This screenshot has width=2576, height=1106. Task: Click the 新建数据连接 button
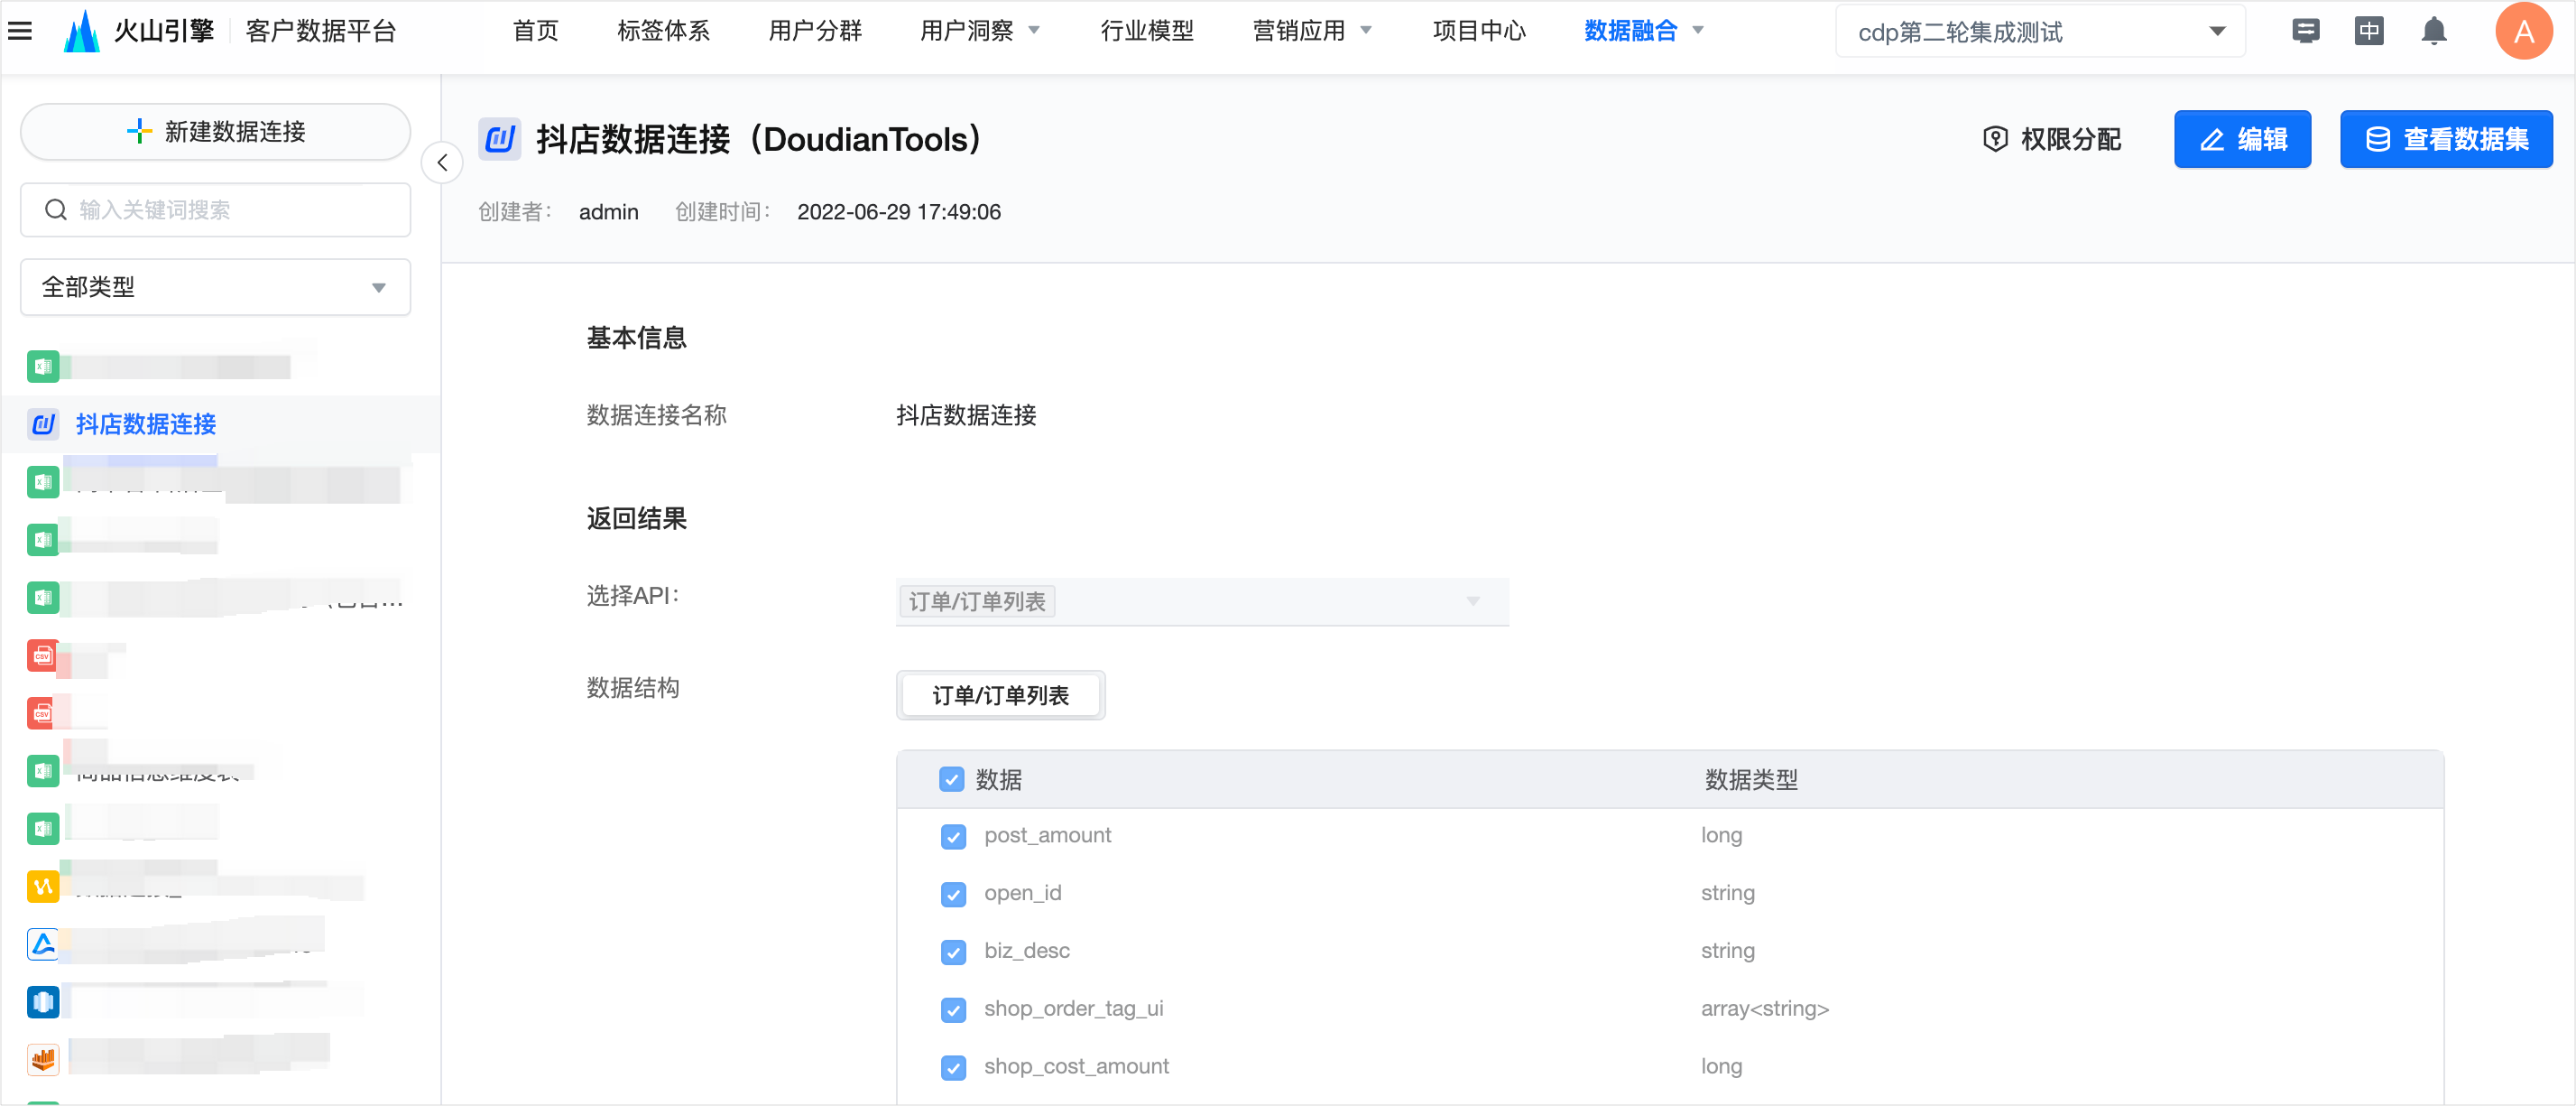coord(215,131)
